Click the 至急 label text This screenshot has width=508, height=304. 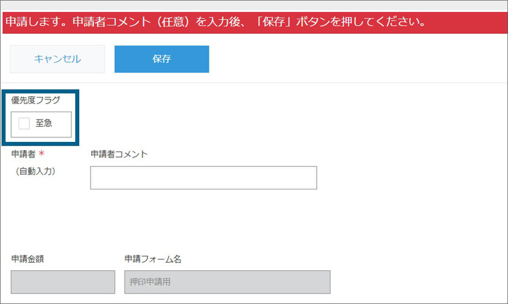44,123
